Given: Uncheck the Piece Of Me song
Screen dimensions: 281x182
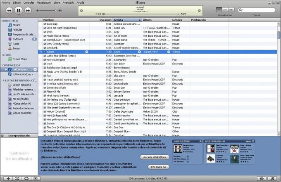Looking at the screenshot, I should (x=45, y=92).
